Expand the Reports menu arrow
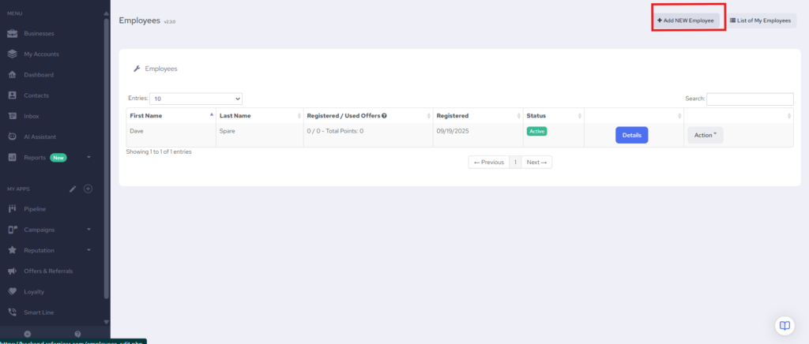The width and height of the screenshot is (809, 344). click(x=89, y=157)
